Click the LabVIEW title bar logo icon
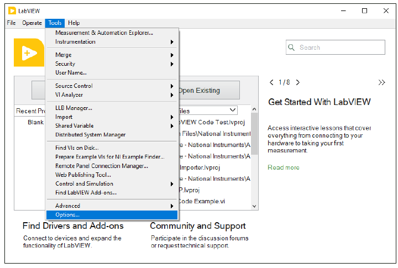This screenshot has width=398, height=268. coord(12,11)
